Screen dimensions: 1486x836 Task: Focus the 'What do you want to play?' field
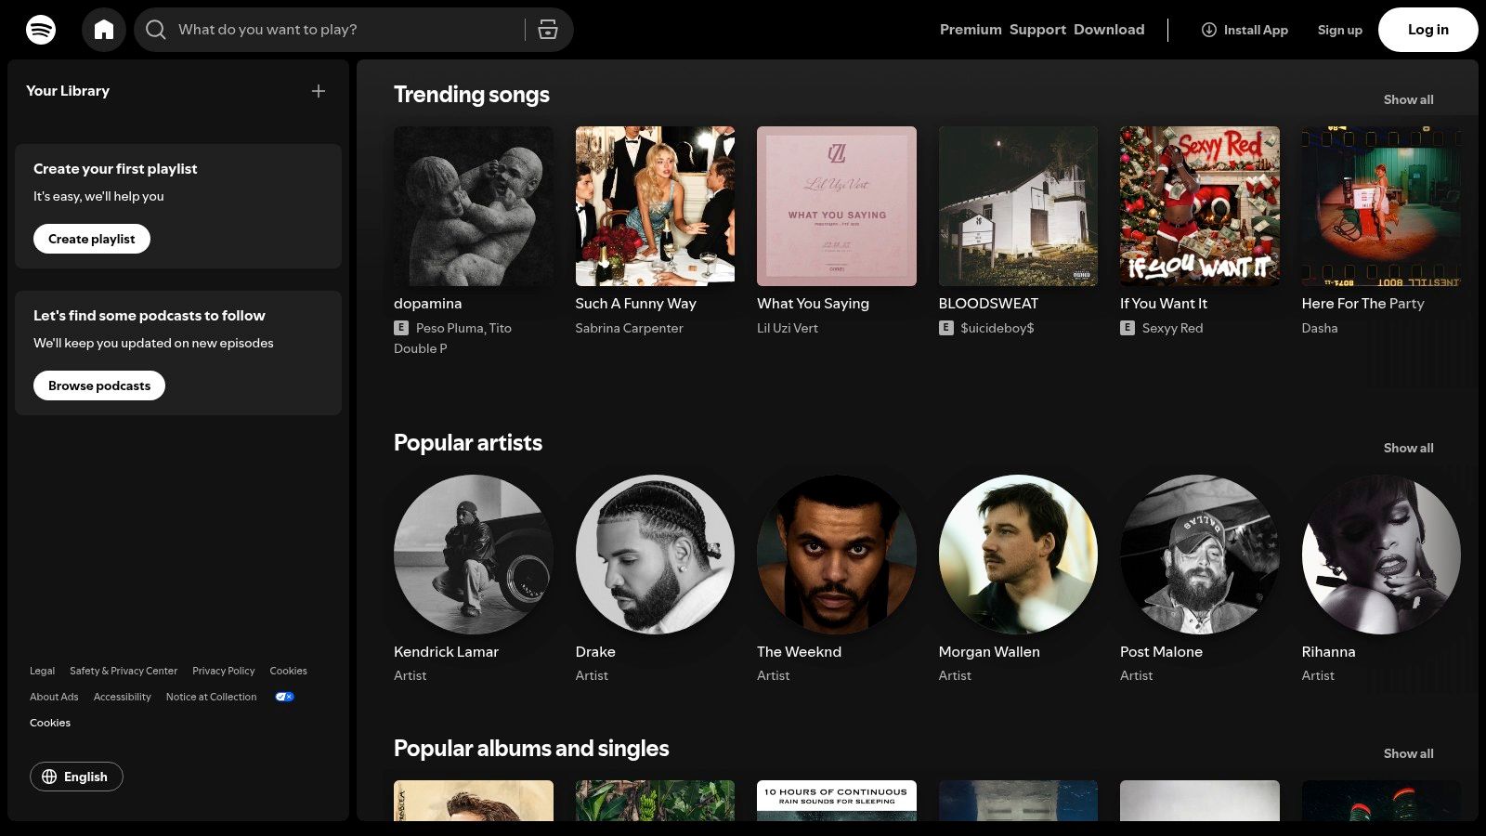[345, 30]
